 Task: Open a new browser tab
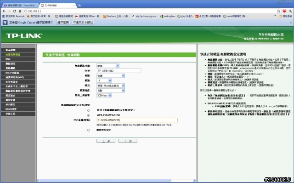79,6
